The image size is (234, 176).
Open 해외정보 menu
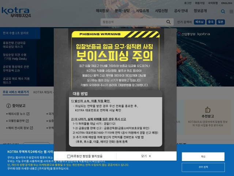102,11
